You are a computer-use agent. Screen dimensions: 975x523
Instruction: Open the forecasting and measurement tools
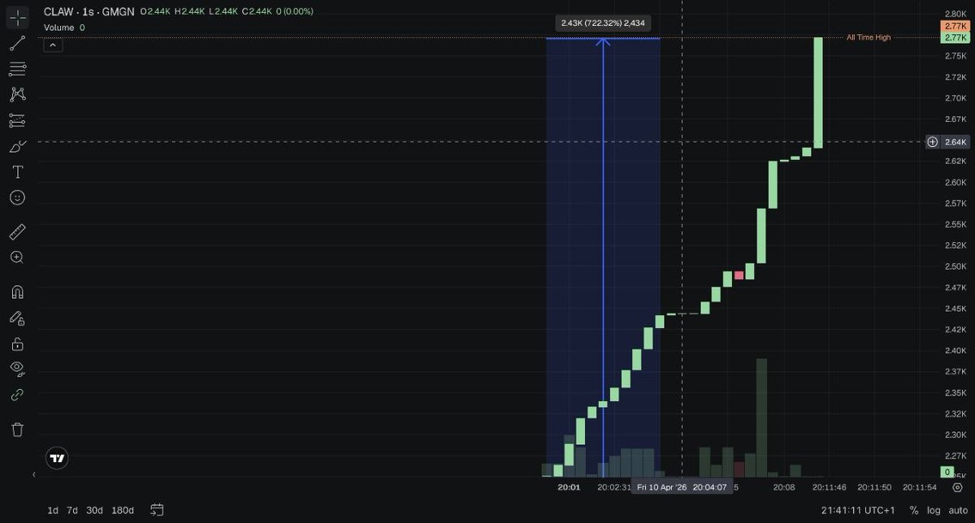(x=18, y=120)
